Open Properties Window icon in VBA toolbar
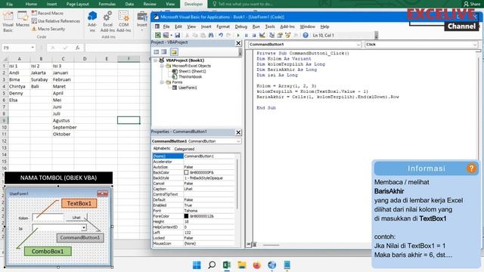 point(280,36)
